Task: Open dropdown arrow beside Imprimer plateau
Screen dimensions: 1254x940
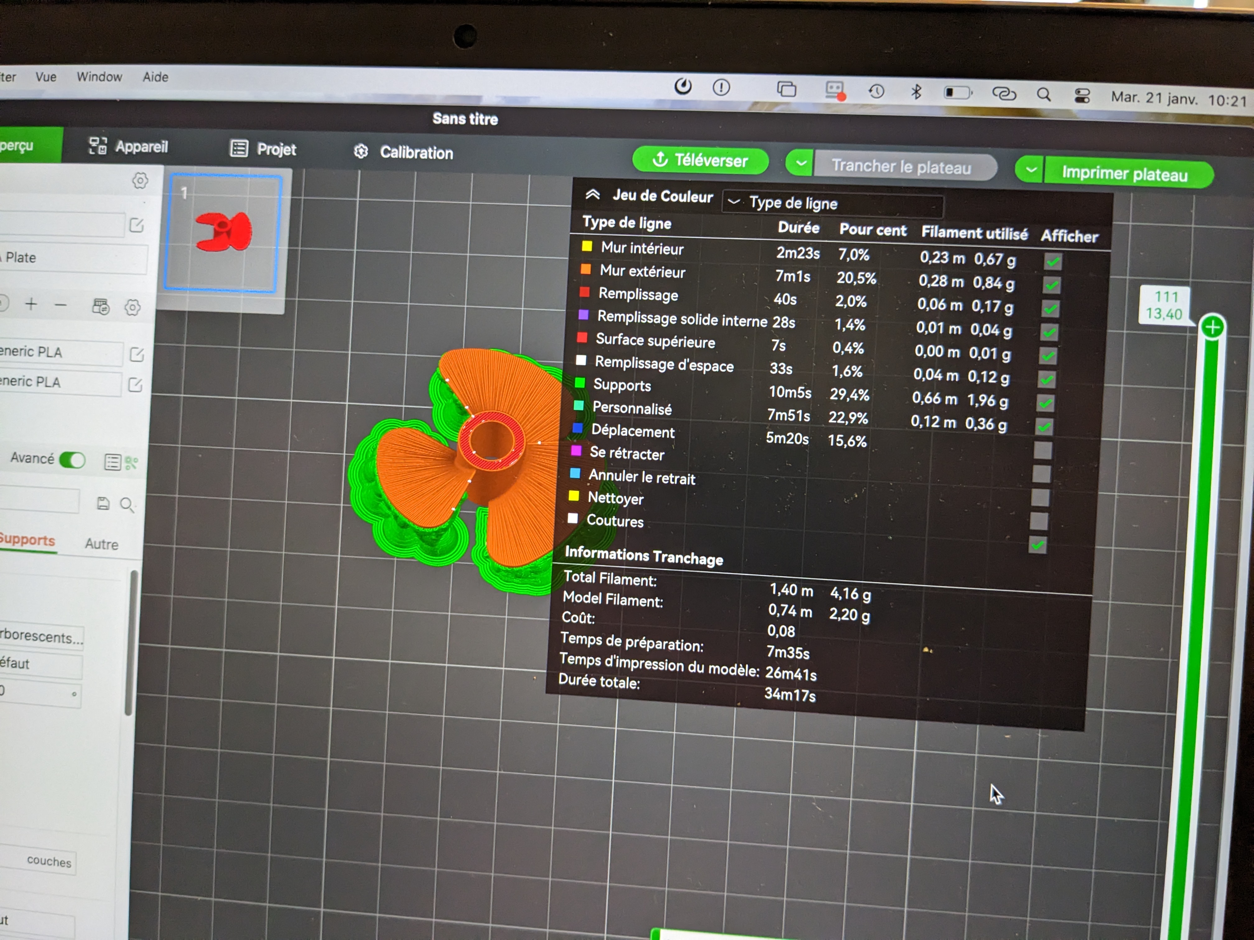Action: coord(1031,170)
